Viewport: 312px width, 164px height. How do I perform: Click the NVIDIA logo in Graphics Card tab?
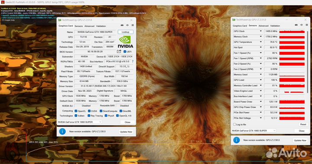click(x=125, y=42)
